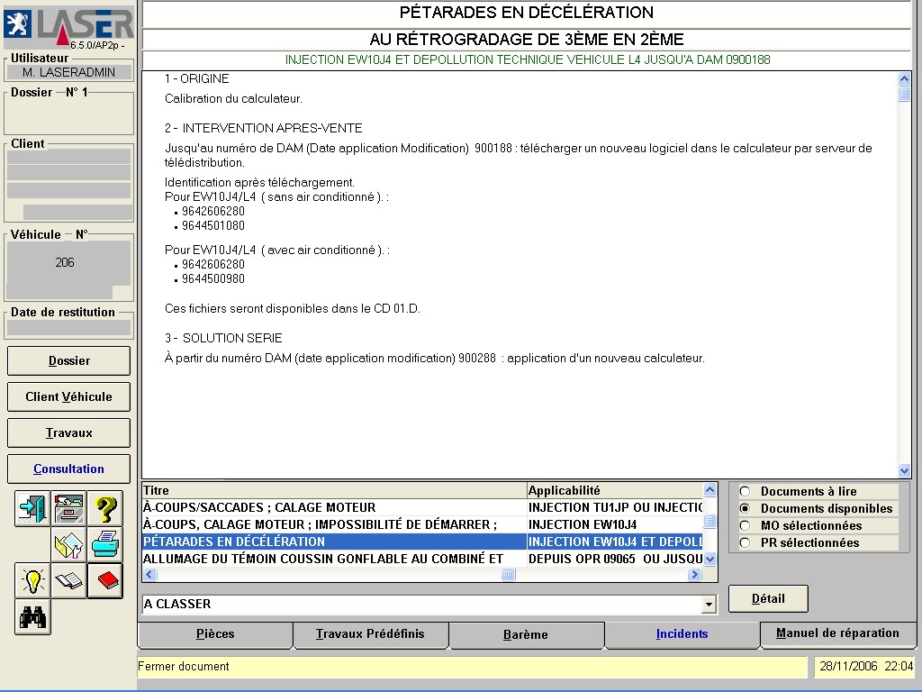Viewport: 922px width, 692px height.
Task: Click the list's horizontal scroll-left arrow
Action: point(150,574)
